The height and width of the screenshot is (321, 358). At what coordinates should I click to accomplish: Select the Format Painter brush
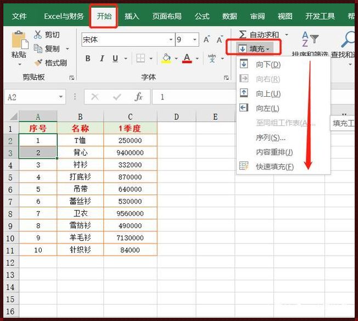pos(38,63)
